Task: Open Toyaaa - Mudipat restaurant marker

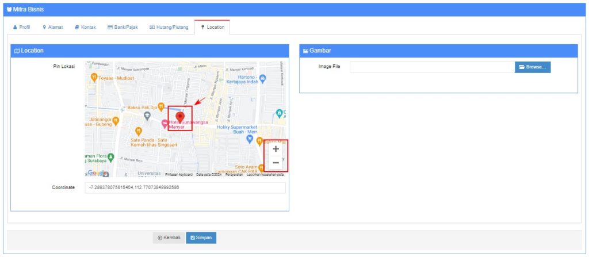Action: click(94, 78)
